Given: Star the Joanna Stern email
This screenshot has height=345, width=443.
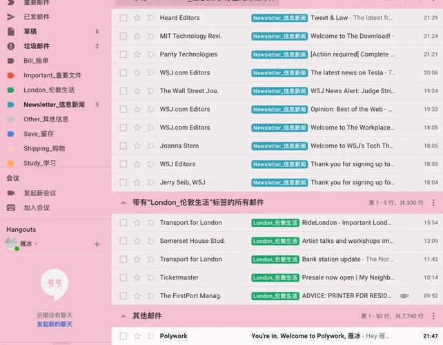Looking at the screenshot, I should (137, 146).
